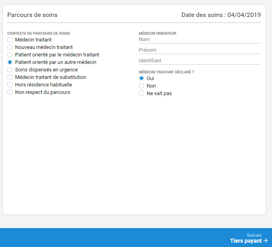Click the right arrow icon beside Tiers payant
The height and width of the screenshot is (247, 272).
pos(266,241)
